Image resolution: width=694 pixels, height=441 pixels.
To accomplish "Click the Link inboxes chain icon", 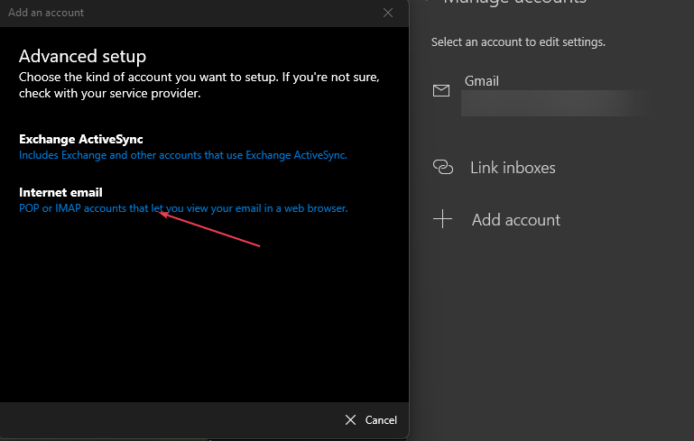I will tap(442, 167).
